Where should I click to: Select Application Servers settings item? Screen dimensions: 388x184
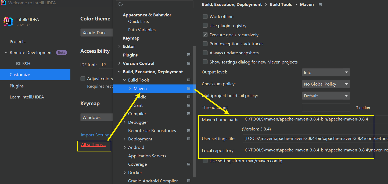pos(147,156)
